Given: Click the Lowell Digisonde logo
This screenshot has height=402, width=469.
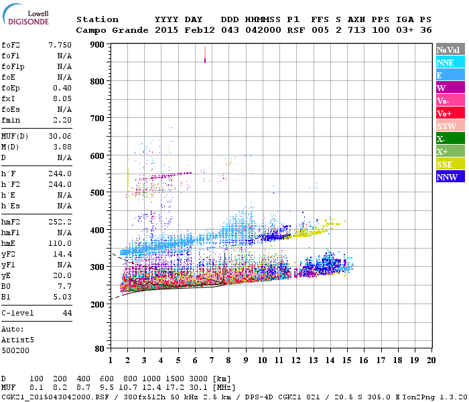Looking at the screenshot, I should pyautogui.click(x=25, y=14).
